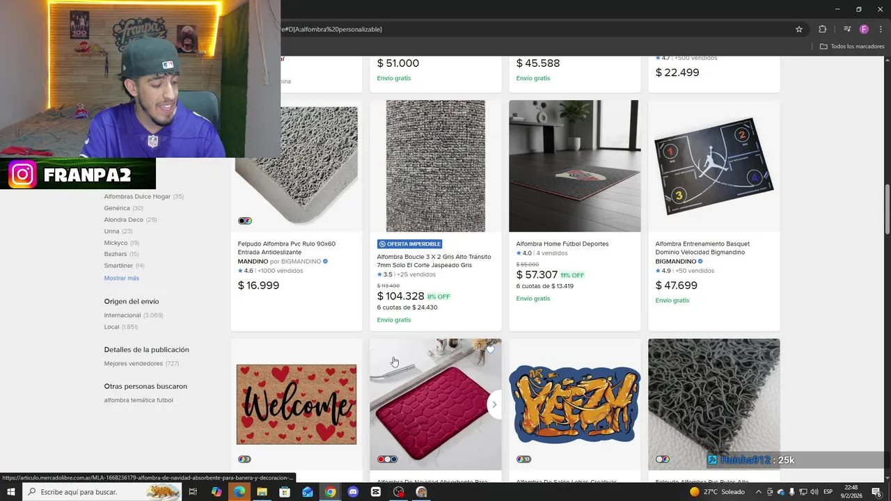This screenshot has width=891, height=501.
Task: Open Microsoft Edge from the taskbar
Action: (239, 492)
